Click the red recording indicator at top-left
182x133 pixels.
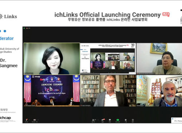pyautogui.click(x=27, y=28)
